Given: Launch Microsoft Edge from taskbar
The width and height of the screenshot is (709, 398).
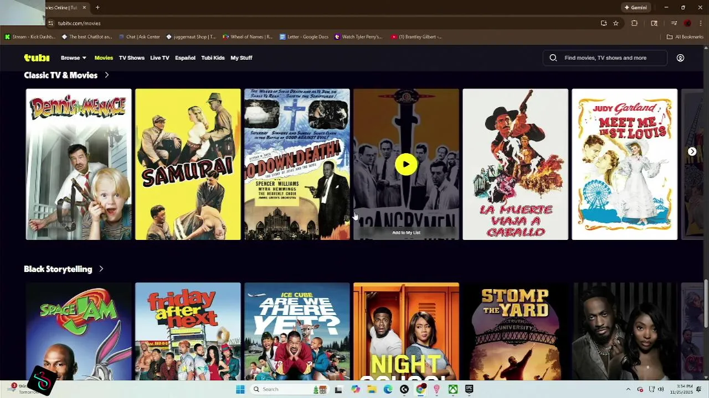Looking at the screenshot, I should [x=388, y=389].
